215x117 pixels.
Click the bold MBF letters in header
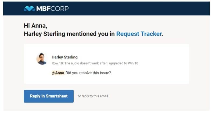tap(44, 9)
